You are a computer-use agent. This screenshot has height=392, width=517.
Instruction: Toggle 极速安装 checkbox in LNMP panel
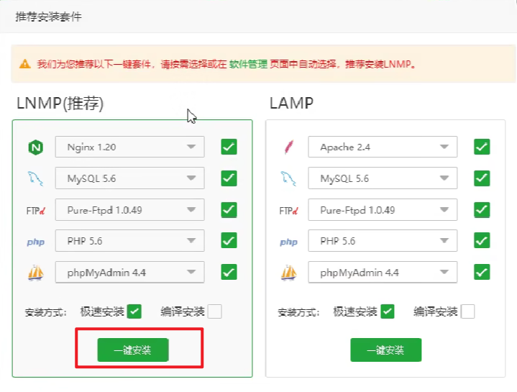(134, 311)
